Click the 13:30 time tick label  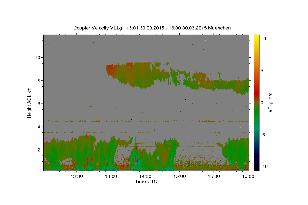coord(77,176)
